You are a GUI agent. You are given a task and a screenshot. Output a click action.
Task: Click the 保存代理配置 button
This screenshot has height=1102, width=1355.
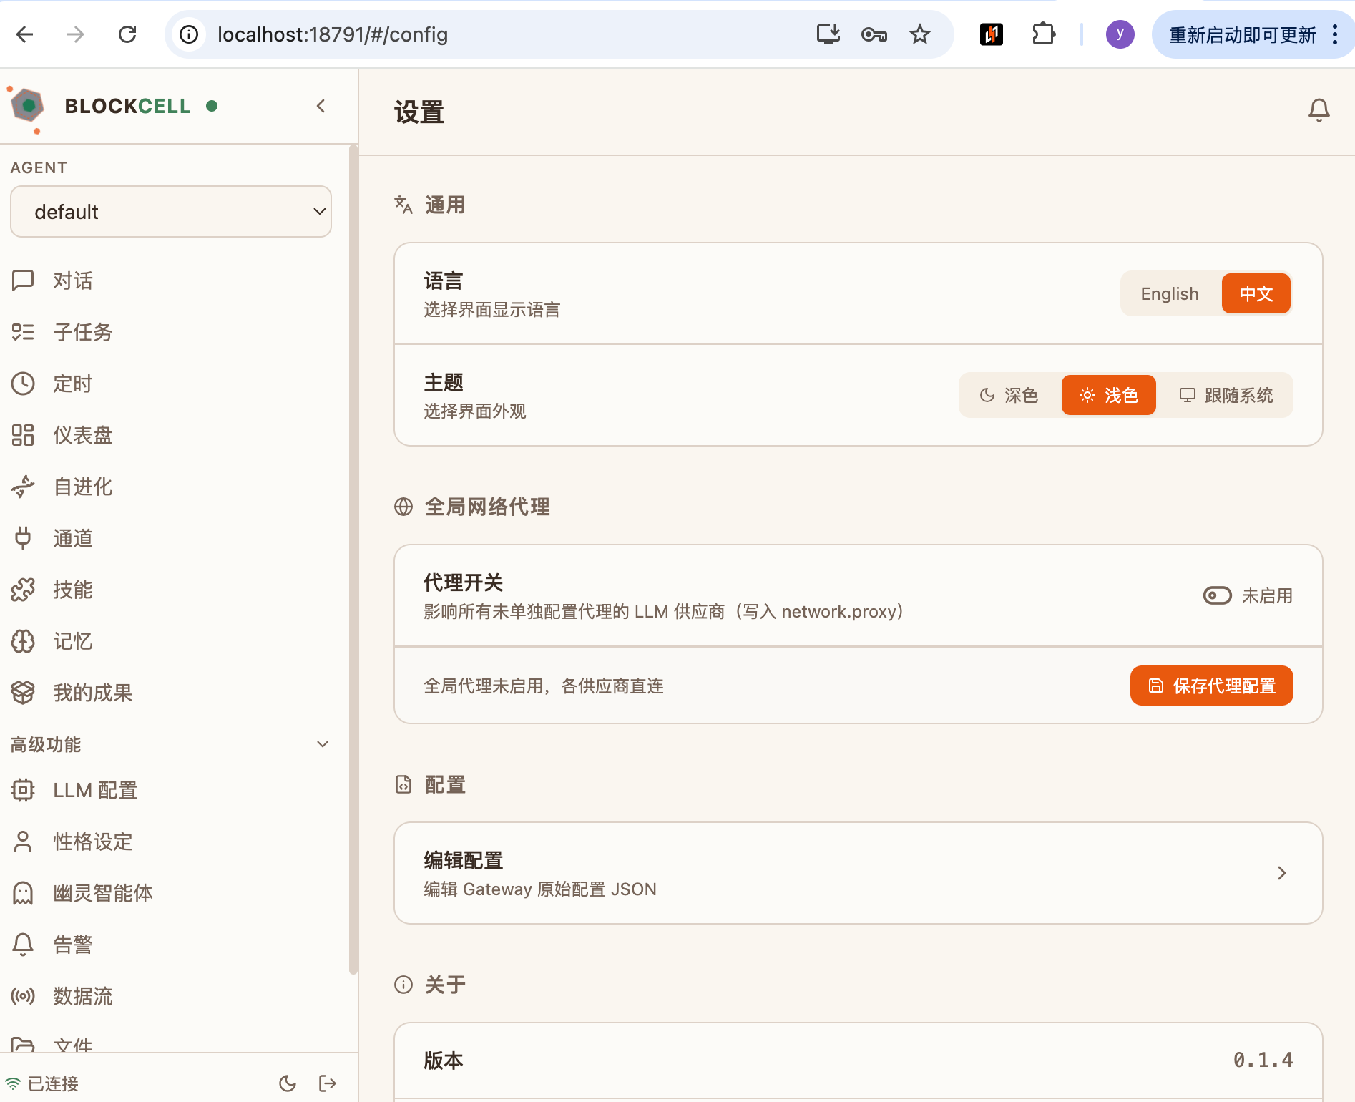coord(1211,685)
